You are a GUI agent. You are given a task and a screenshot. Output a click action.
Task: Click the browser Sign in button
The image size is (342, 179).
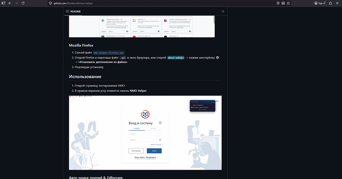[320, 3]
